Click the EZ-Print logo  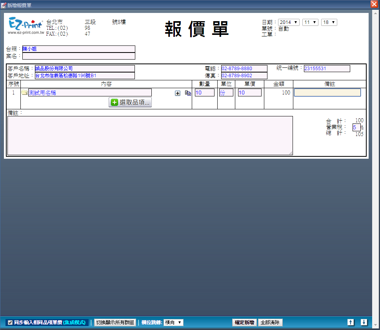coord(25,27)
